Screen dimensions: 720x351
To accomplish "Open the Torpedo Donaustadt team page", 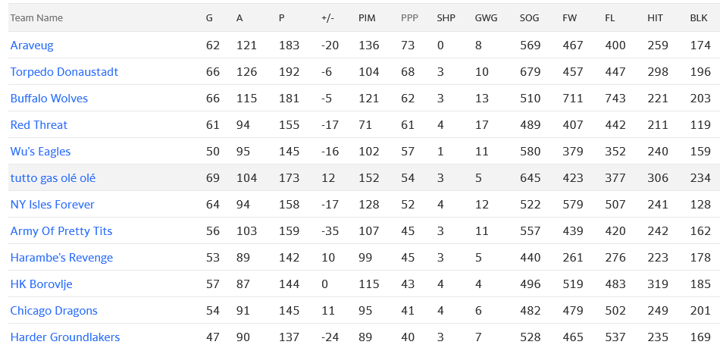I will click(x=64, y=72).
